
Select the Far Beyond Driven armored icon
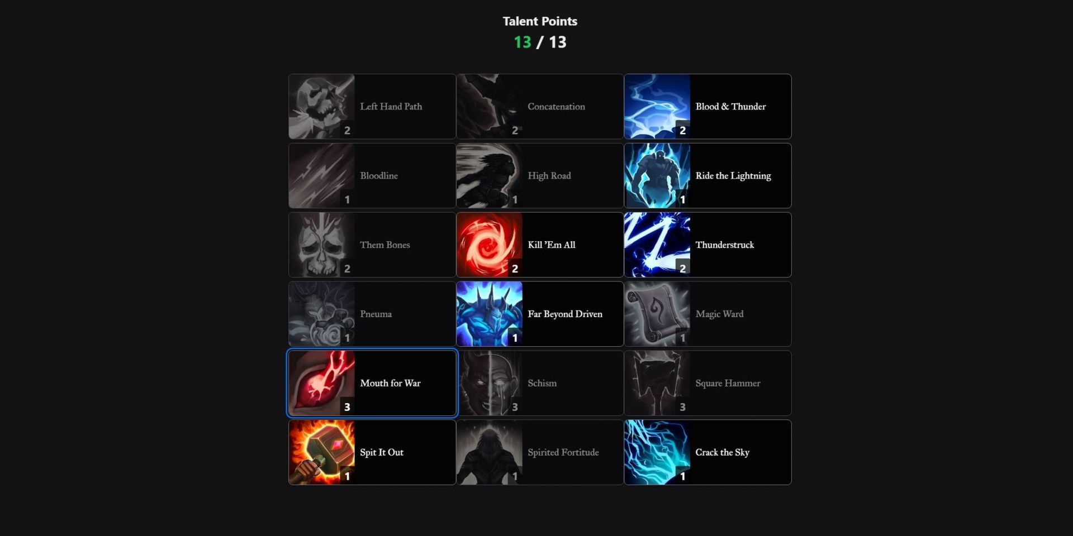(x=489, y=314)
